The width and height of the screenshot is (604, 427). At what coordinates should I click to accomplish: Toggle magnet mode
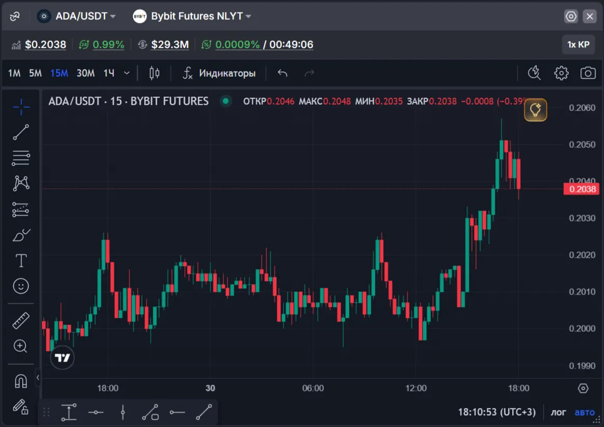(21, 381)
